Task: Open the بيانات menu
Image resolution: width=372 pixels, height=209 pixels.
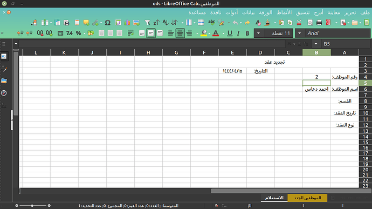Action: (x=249, y=12)
